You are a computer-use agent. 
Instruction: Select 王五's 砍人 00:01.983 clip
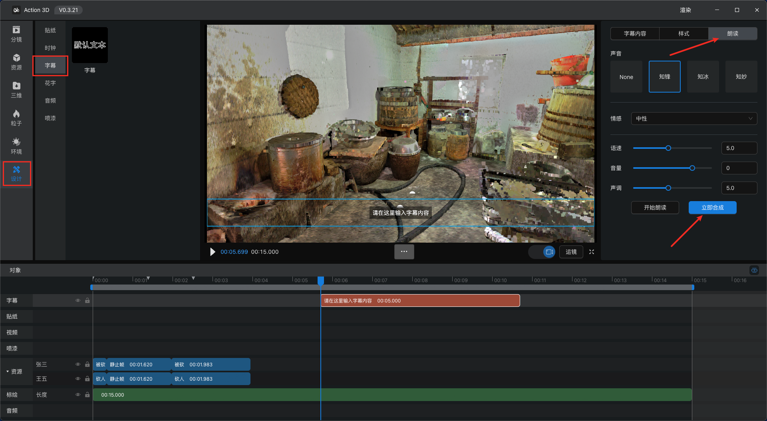click(x=211, y=379)
